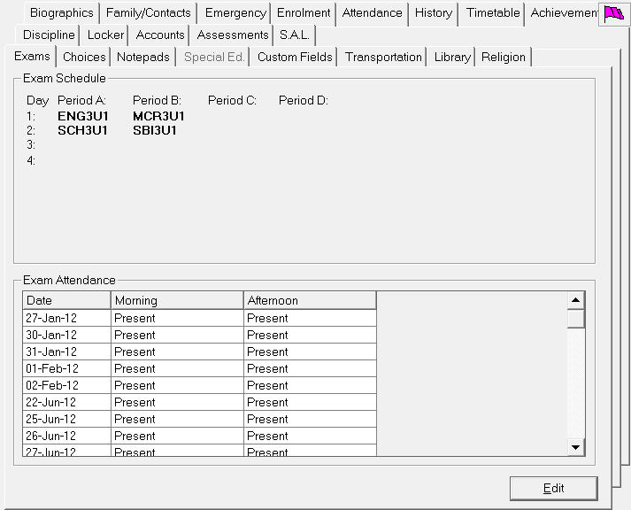Image resolution: width=631 pixels, height=510 pixels.
Task: Open the Locker tab
Action: 105,35
